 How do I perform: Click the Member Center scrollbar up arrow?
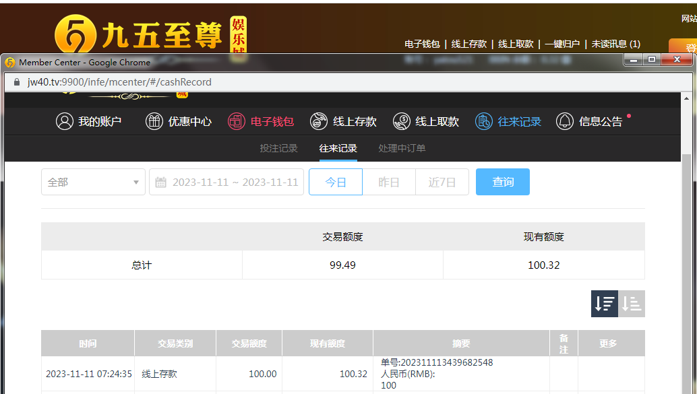pyautogui.click(x=687, y=98)
